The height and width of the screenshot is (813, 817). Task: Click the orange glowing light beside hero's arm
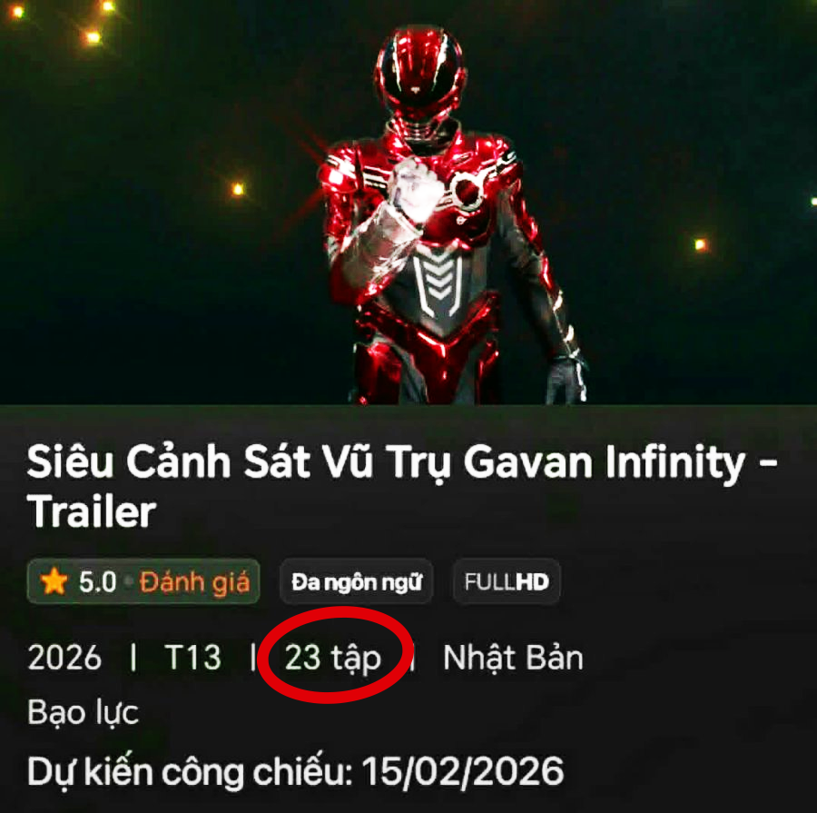coord(238,189)
